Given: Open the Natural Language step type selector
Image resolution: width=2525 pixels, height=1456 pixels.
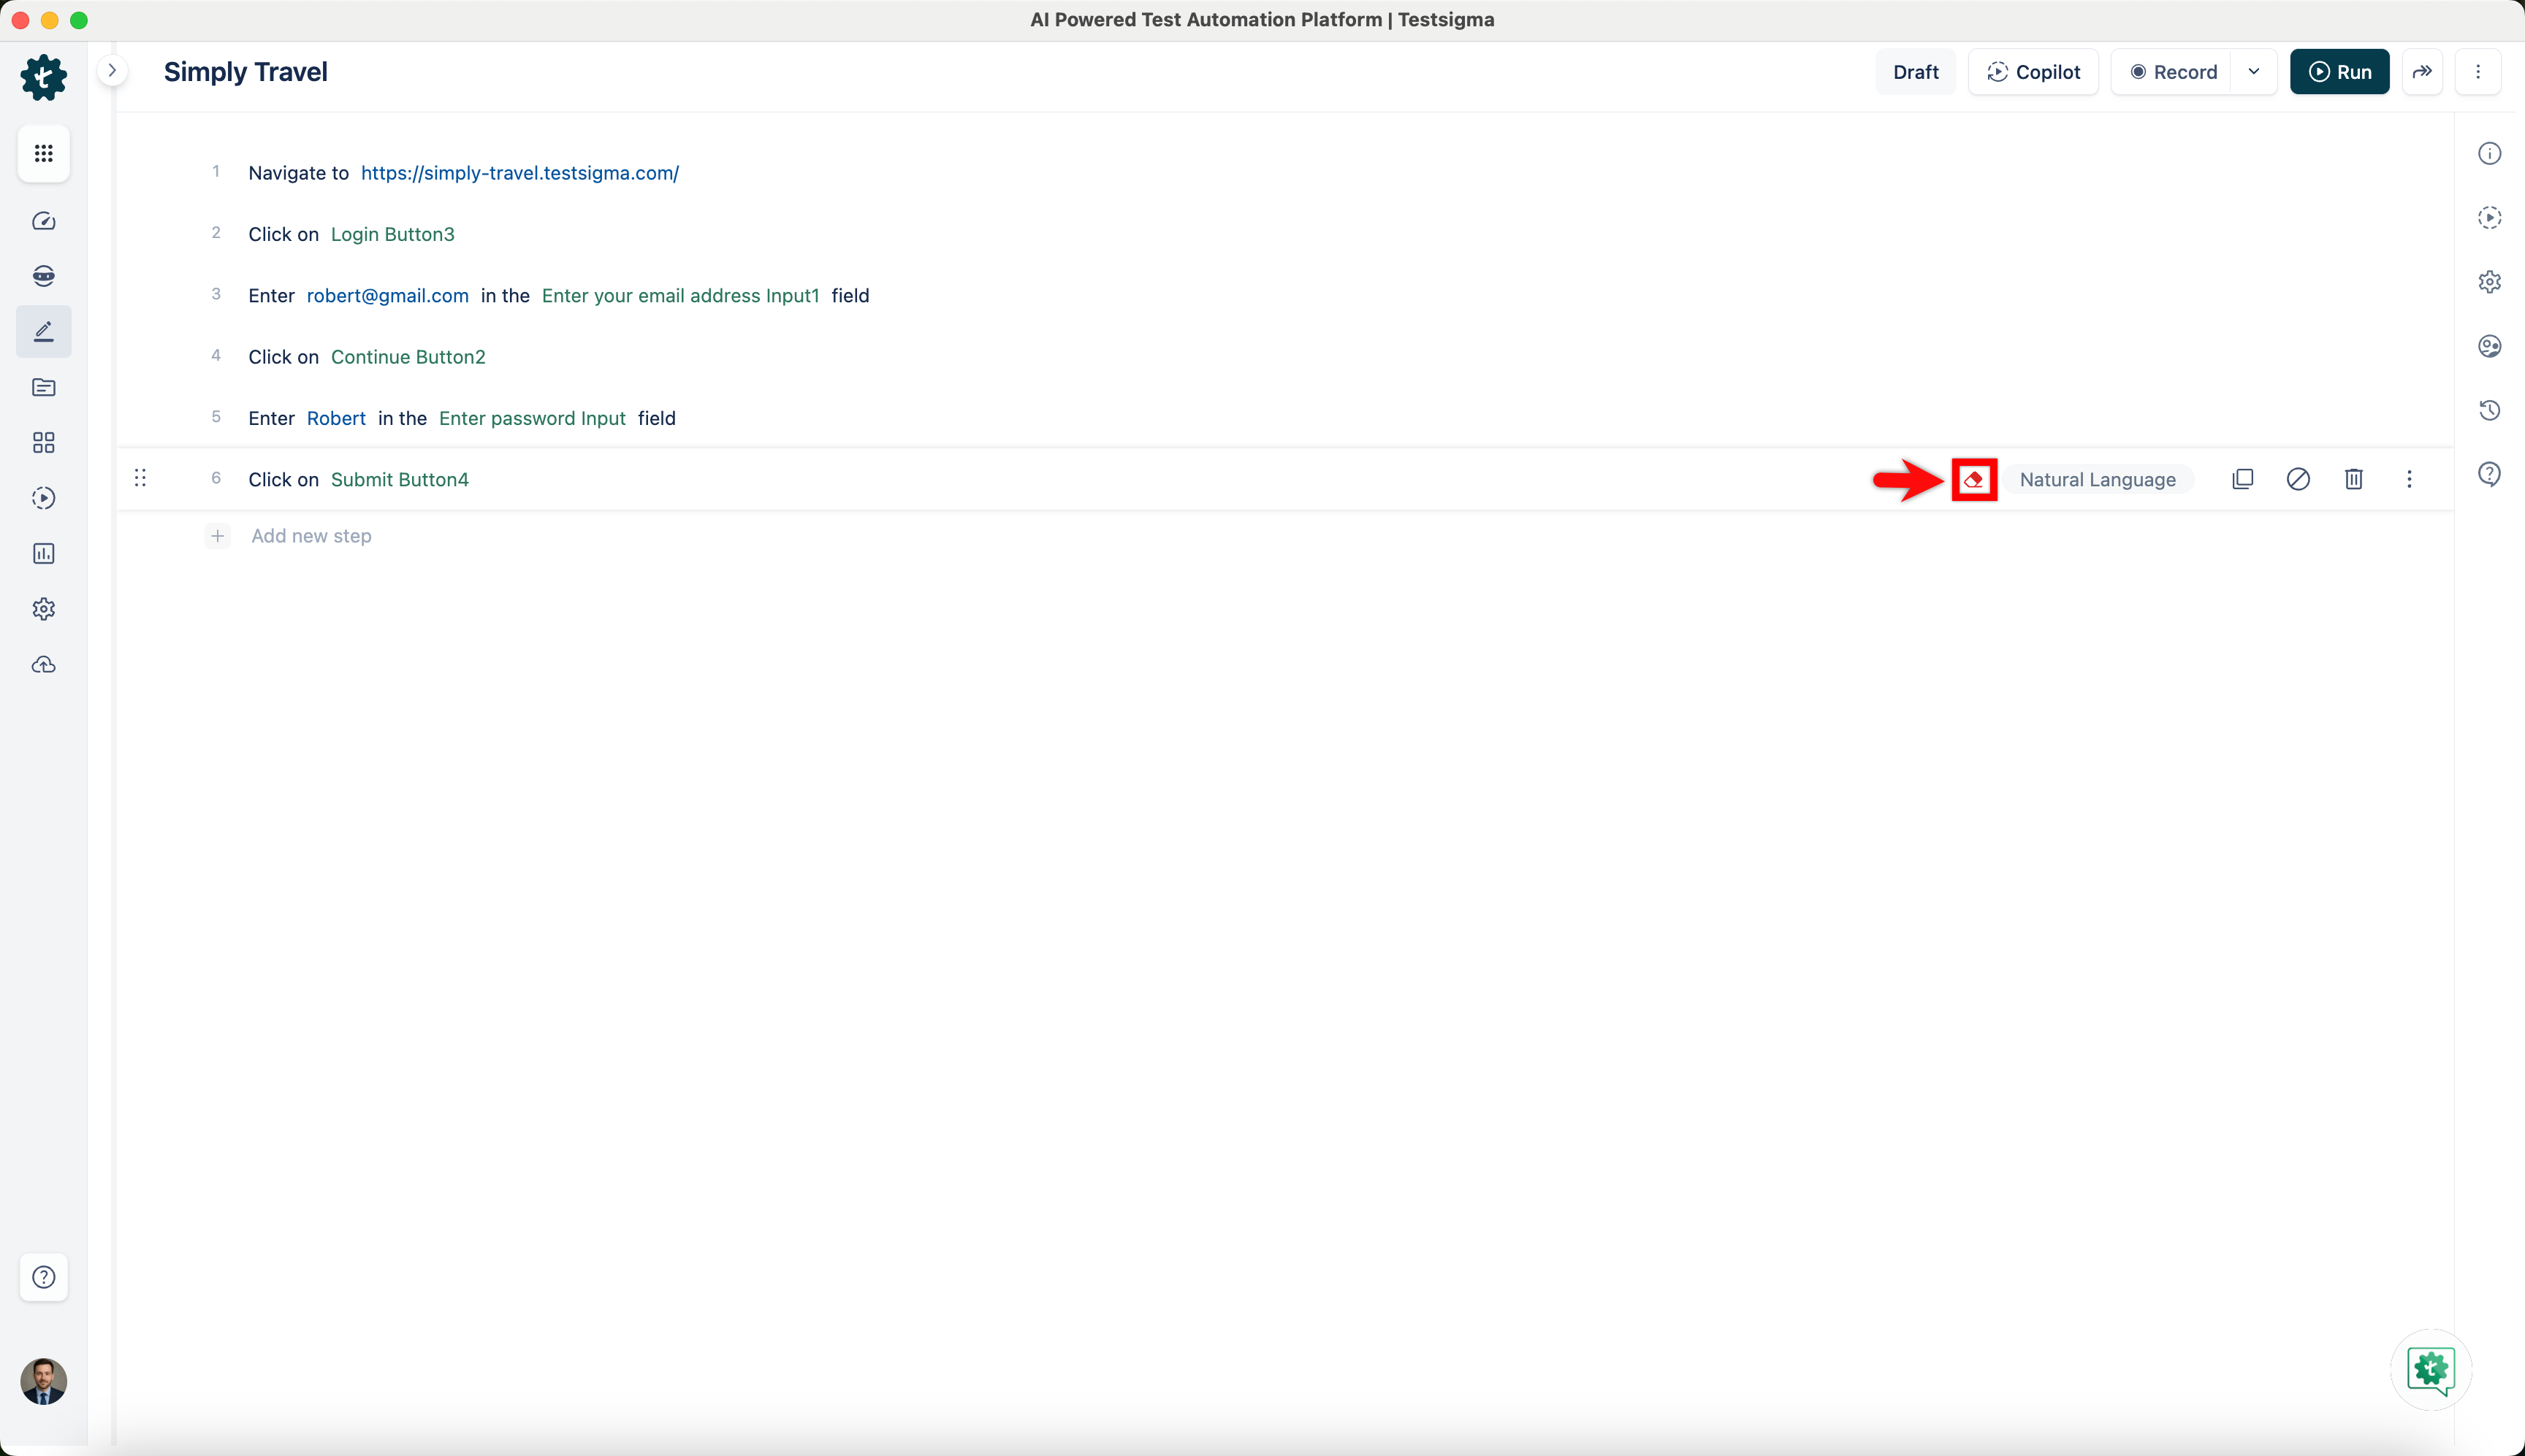Looking at the screenshot, I should click(2097, 480).
